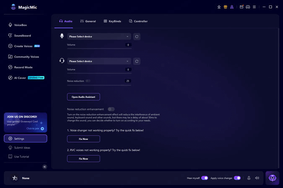Toggle the Noise reduction switch

(88, 81)
